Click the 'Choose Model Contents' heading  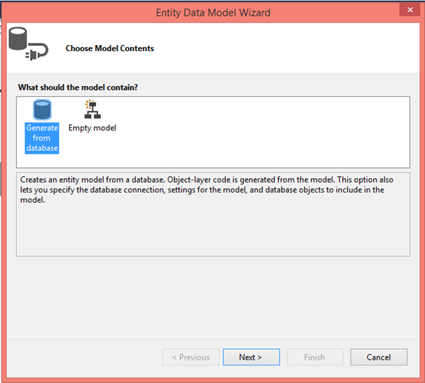110,48
